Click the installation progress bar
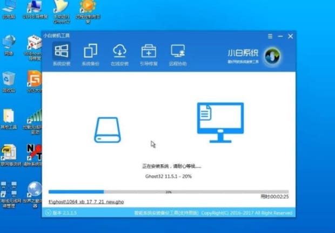 pos(168,191)
